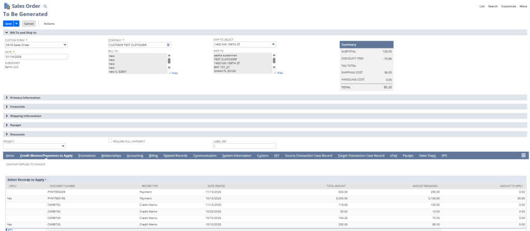Click the Sales Order document icon

click(x=6, y=6)
